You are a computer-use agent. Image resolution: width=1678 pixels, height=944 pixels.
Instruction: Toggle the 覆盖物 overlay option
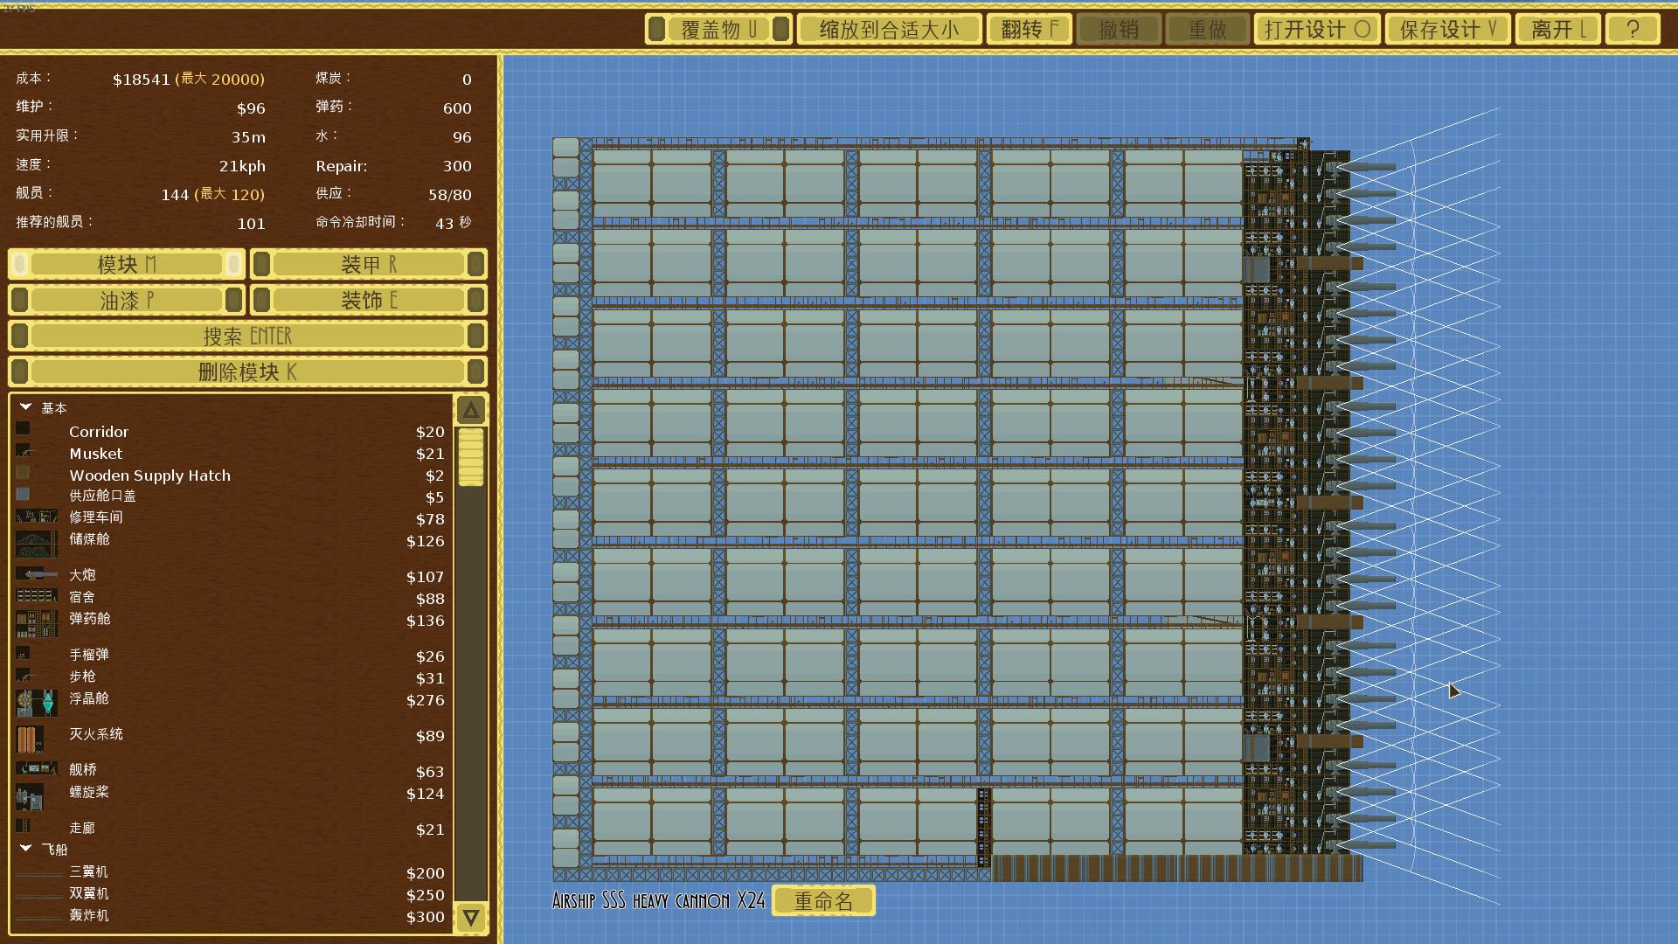[x=718, y=30]
